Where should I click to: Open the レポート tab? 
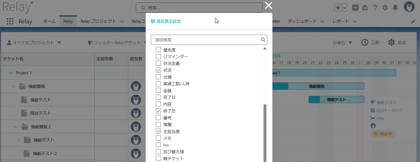click(x=340, y=21)
